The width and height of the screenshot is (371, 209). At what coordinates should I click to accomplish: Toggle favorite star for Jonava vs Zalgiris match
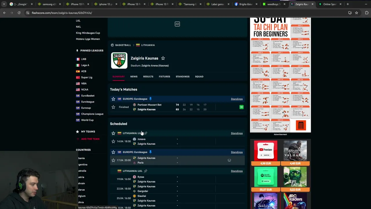coord(113,141)
